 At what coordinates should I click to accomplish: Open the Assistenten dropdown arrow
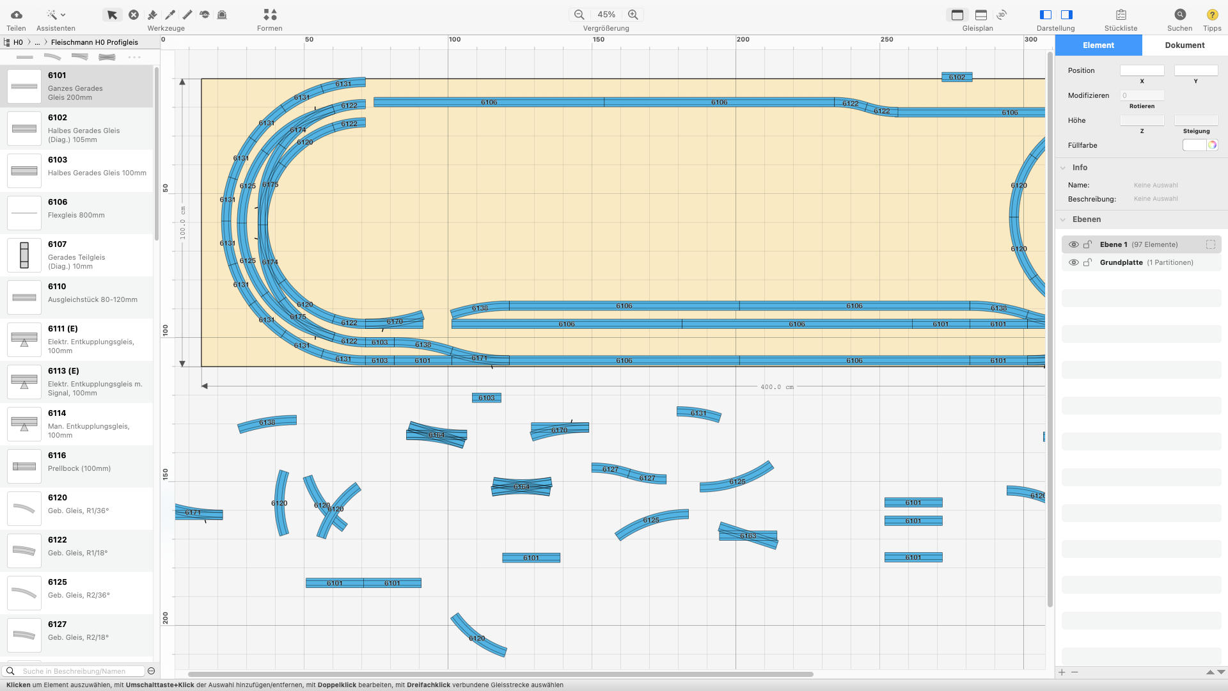coord(63,15)
